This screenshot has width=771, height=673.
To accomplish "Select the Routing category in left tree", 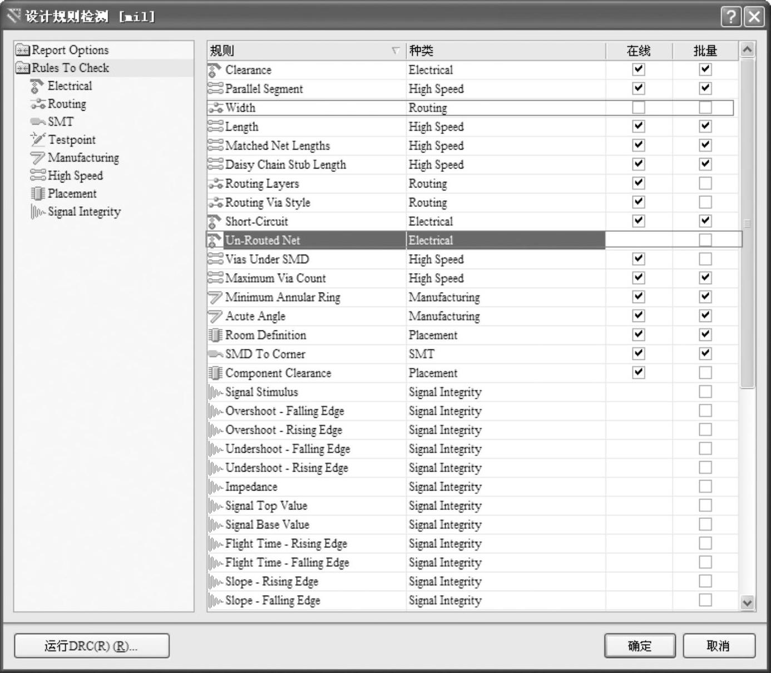I will point(67,104).
